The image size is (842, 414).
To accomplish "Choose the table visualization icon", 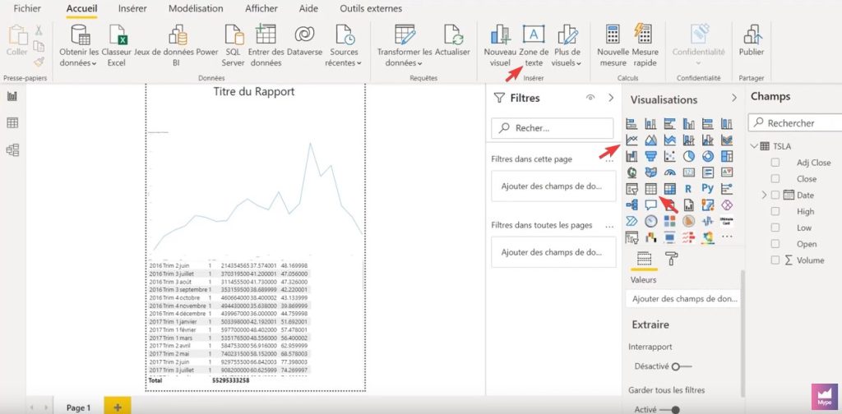I will pos(651,189).
